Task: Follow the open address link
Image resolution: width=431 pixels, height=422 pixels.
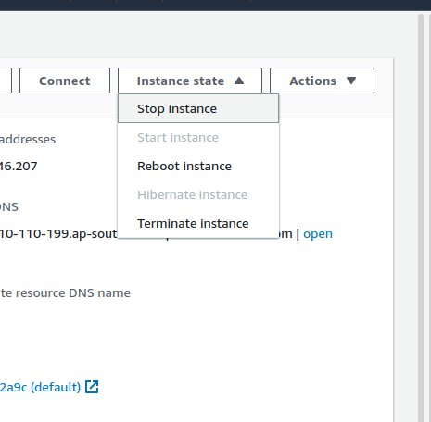Action: tap(318, 234)
